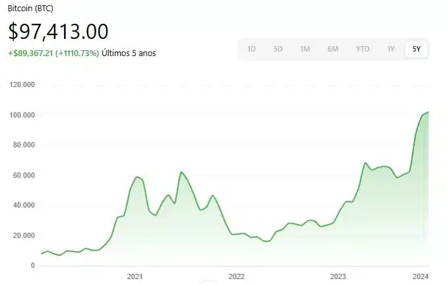The height and width of the screenshot is (285, 447).
Task: Click the 60.000 y-axis label
Action: (24, 175)
